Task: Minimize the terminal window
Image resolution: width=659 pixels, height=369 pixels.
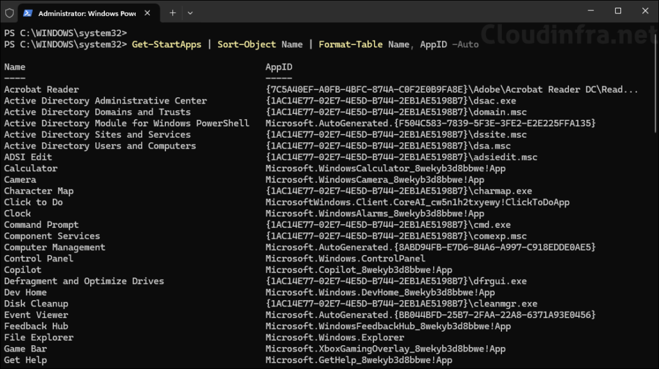Action: 588,11
